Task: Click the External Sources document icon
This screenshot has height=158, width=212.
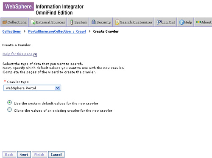Action: coord(33,22)
